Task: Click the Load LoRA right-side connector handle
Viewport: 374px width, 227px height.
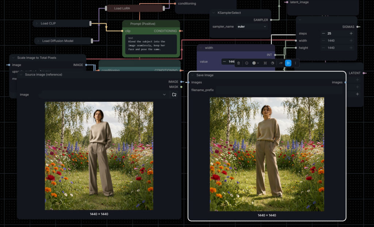Action: pyautogui.click(x=164, y=8)
